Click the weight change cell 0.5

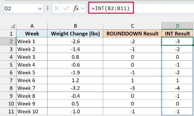point(75,104)
